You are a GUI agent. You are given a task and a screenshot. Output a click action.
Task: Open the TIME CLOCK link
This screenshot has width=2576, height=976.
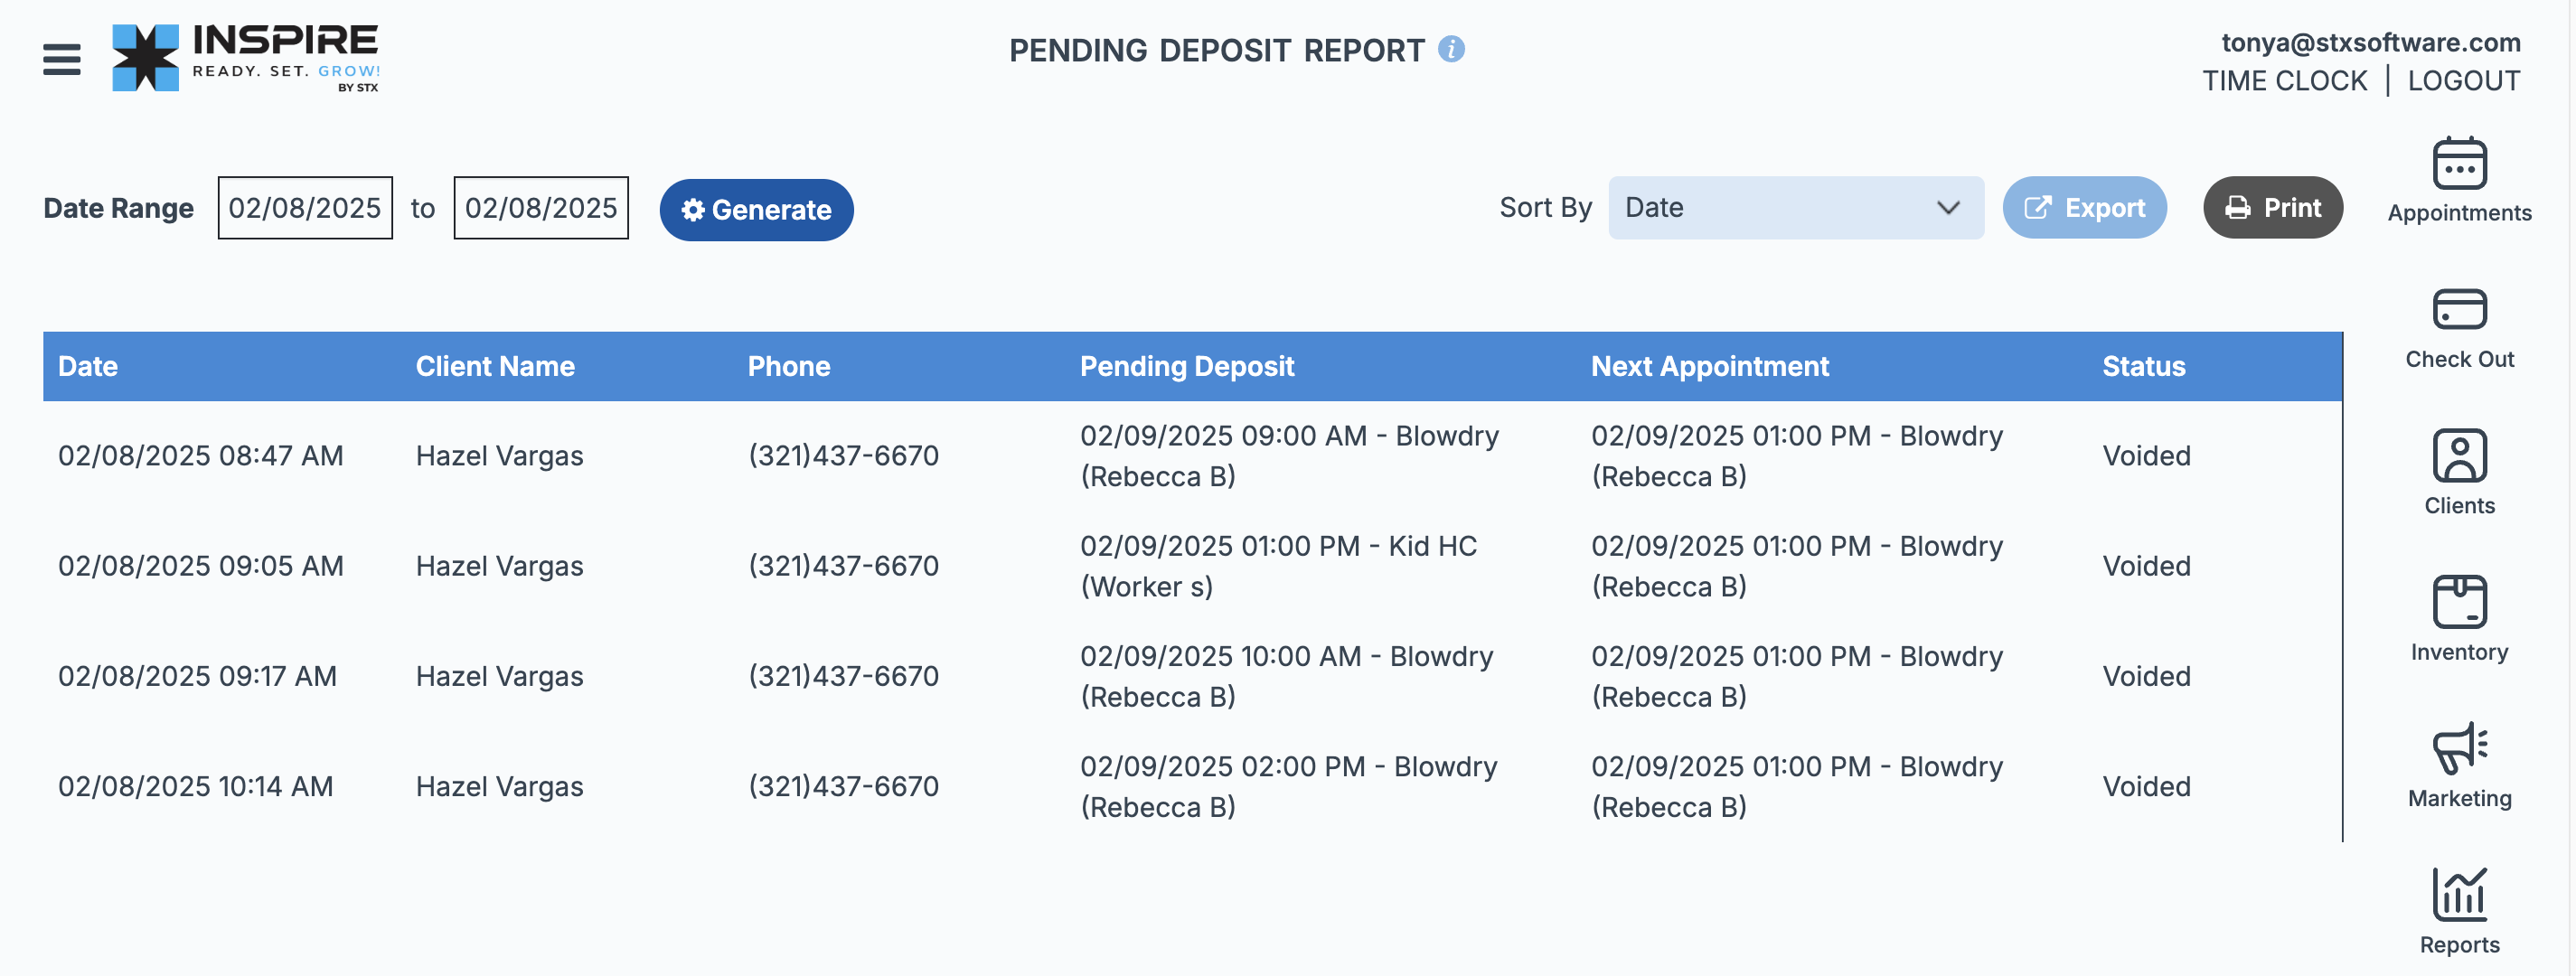[2284, 81]
